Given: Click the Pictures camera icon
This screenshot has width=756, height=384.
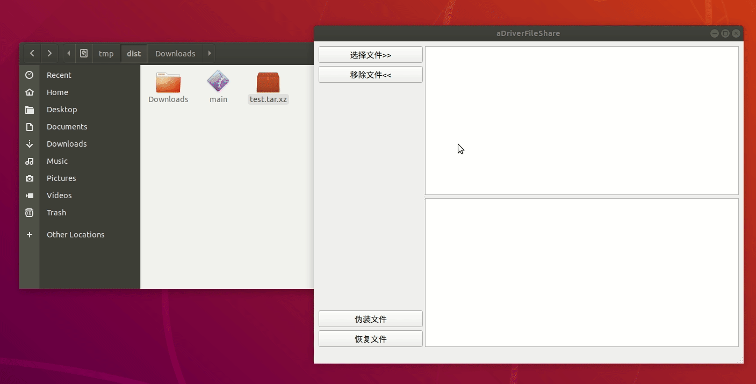Looking at the screenshot, I should (30, 178).
